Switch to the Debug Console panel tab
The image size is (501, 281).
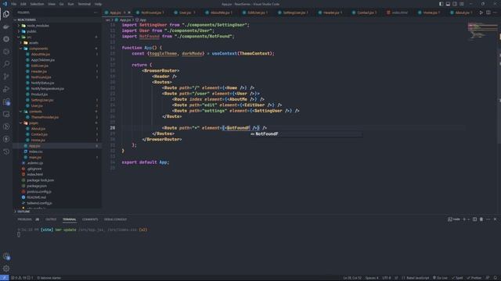(115, 219)
